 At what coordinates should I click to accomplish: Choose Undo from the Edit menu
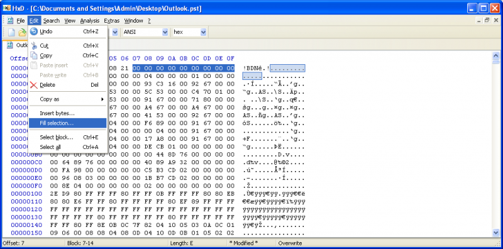tap(68, 31)
